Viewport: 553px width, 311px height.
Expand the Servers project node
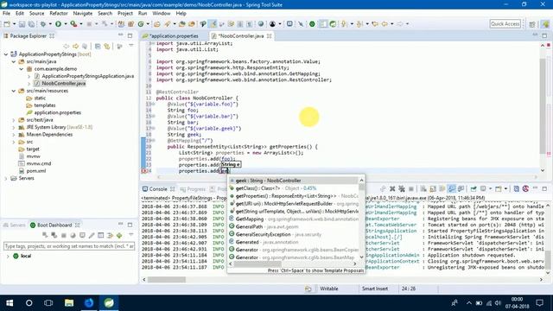6,179
